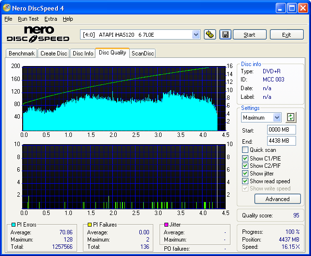Expand the ATAPI iHAS120 drive dropdown
The height and width of the screenshot is (256, 311).
pyautogui.click(x=196, y=34)
